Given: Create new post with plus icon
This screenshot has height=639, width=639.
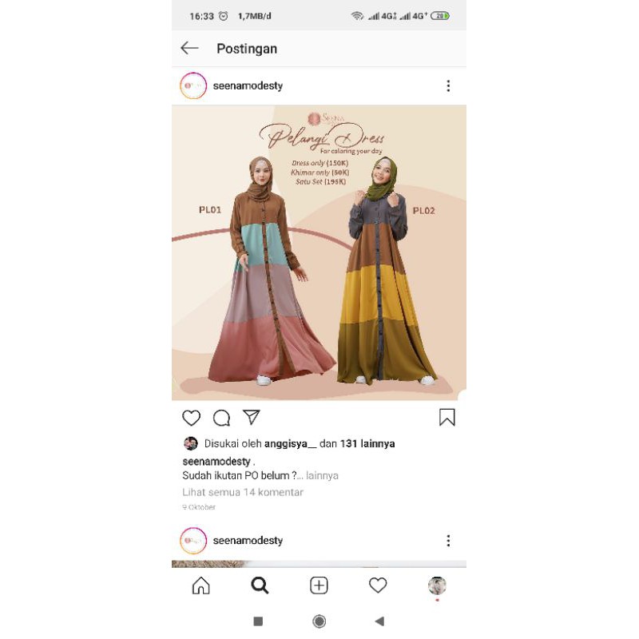Looking at the screenshot, I should point(319,585).
